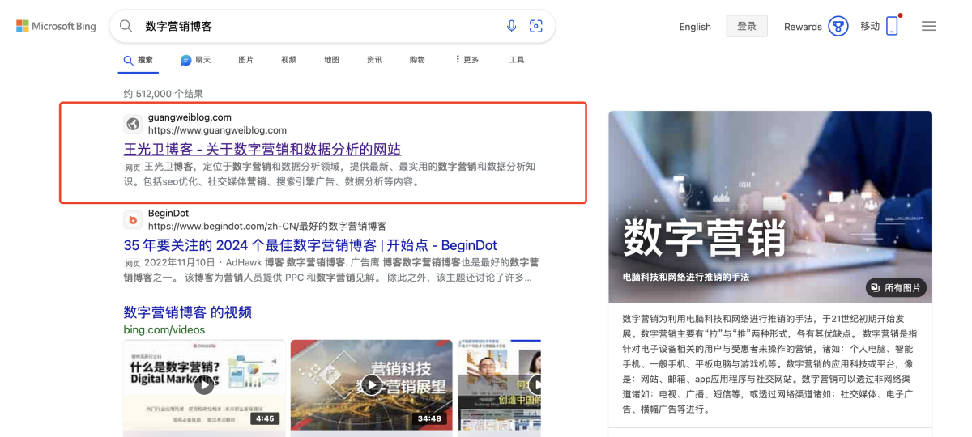The width and height of the screenshot is (972, 437).
Task: Open the hamburger menu icon
Action: coord(929,27)
